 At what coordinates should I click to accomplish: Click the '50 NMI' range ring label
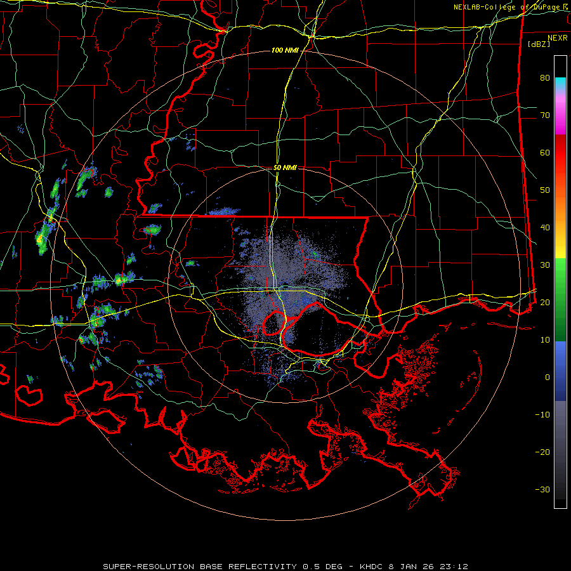click(x=285, y=168)
